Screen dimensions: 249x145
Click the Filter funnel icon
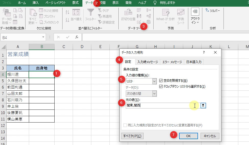click(91, 13)
